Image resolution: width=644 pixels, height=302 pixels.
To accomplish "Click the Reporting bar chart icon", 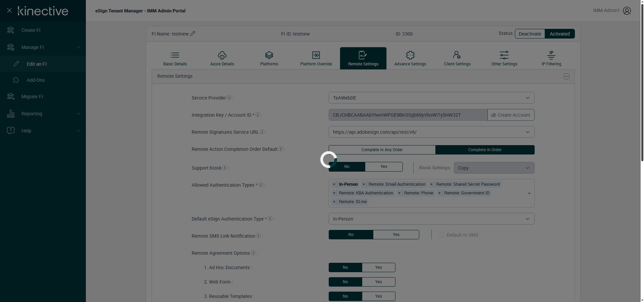I will 11,114.
